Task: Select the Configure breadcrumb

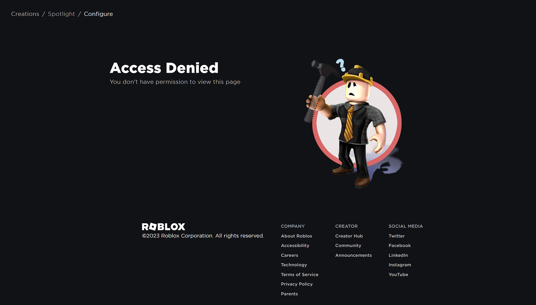Action: (98, 14)
